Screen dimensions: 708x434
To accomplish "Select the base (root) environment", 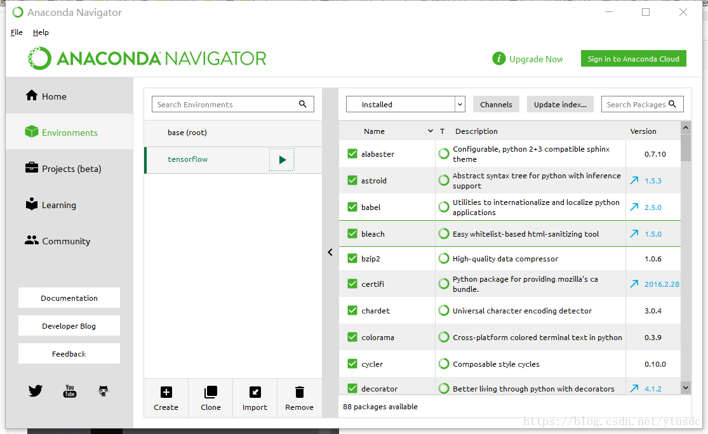I will [233, 133].
